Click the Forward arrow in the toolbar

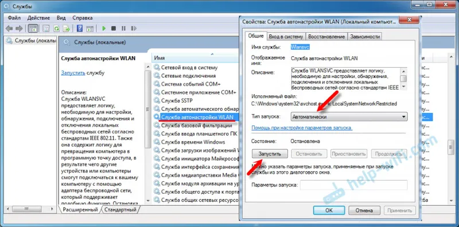[19, 29]
